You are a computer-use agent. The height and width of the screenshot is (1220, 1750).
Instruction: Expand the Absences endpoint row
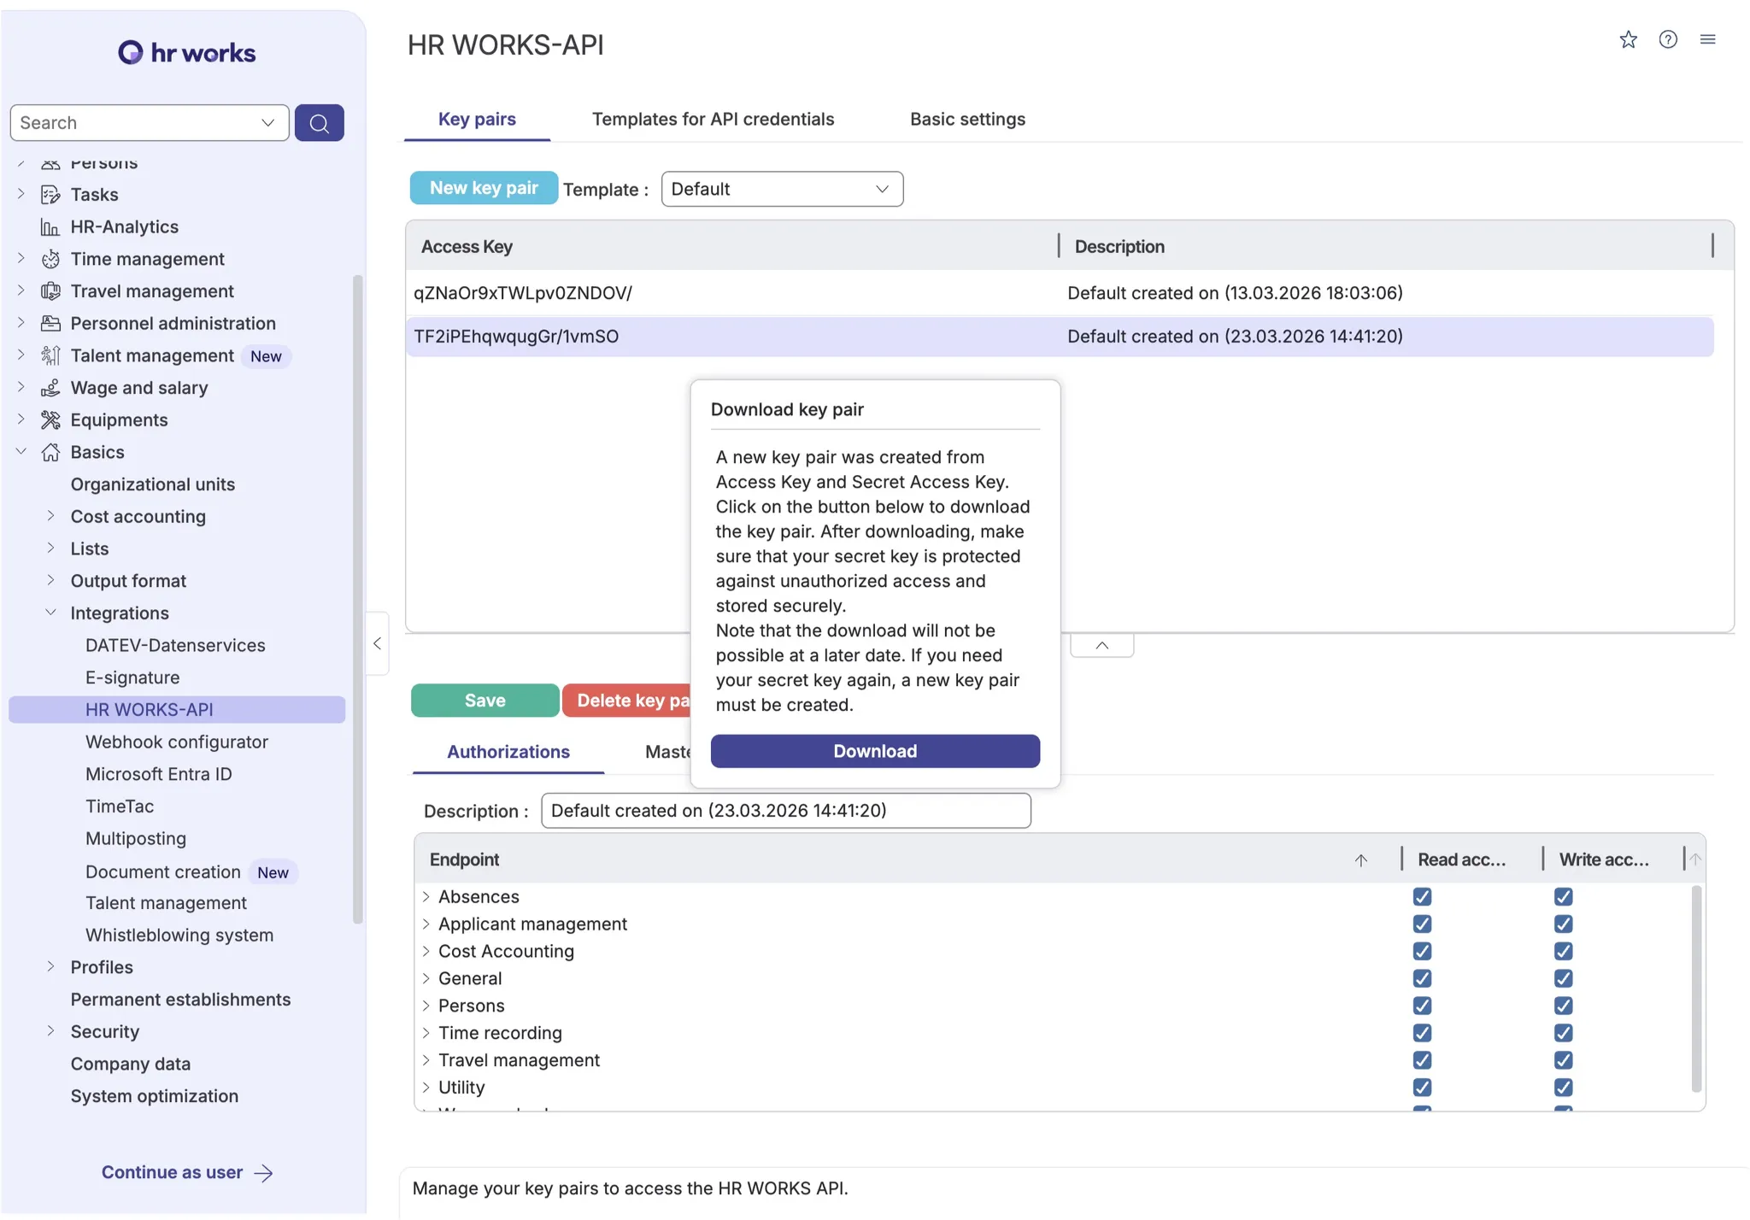click(426, 897)
